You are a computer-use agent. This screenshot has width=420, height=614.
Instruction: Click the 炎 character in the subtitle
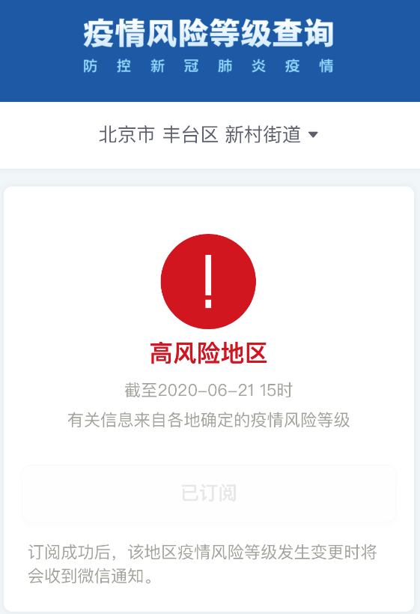point(259,66)
